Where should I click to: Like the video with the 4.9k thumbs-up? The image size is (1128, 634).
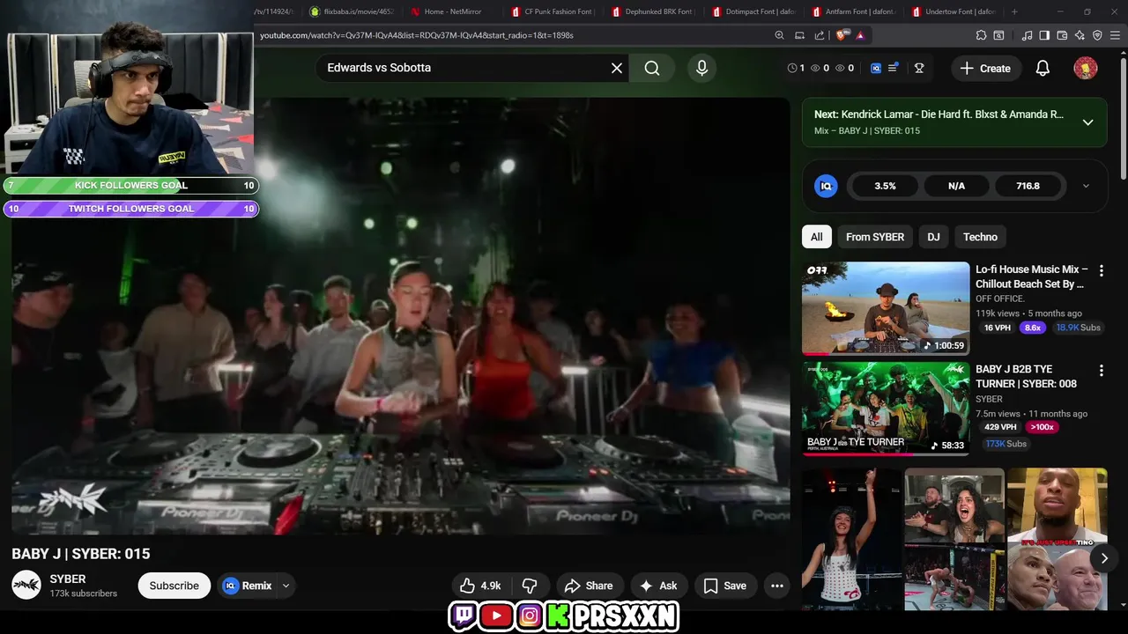point(480,586)
